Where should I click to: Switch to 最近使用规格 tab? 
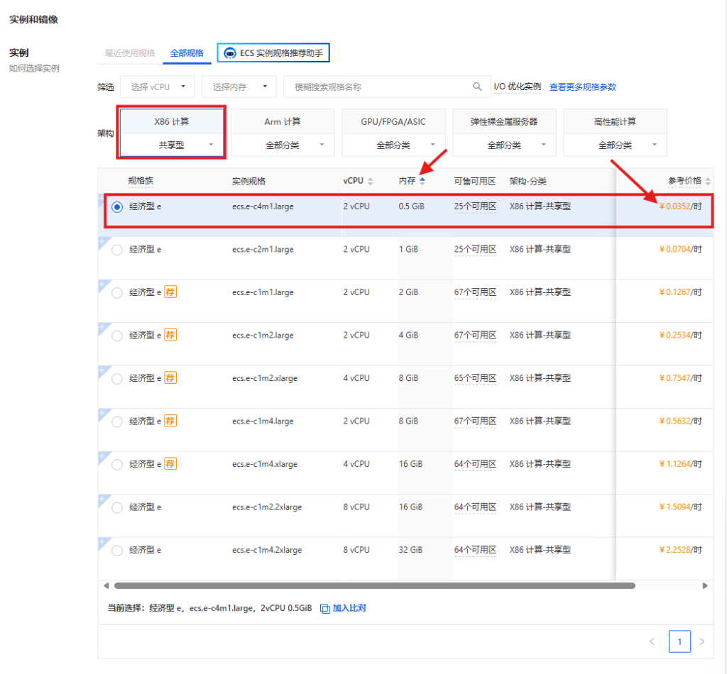click(x=129, y=53)
